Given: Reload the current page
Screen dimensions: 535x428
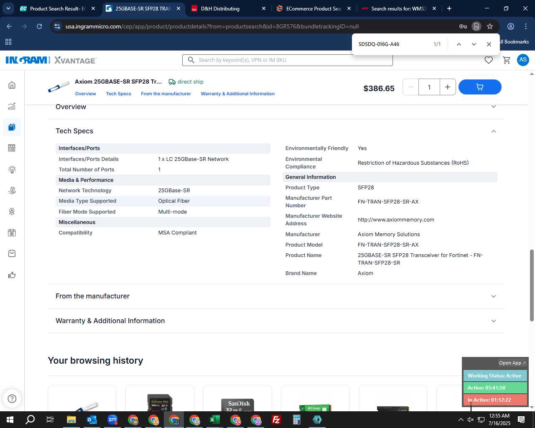Looking at the screenshot, I should click(x=39, y=26).
